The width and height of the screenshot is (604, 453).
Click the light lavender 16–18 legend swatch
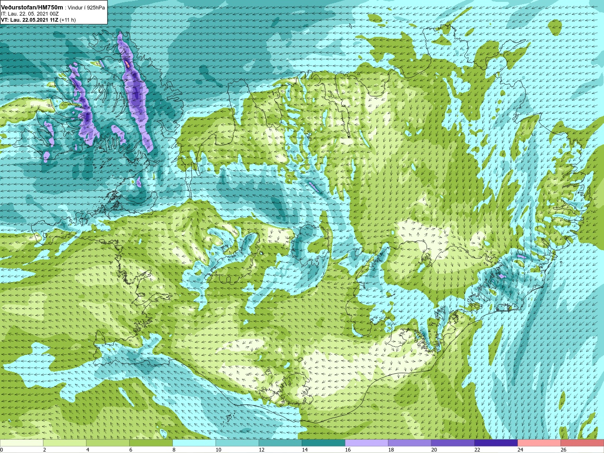tap(367, 443)
